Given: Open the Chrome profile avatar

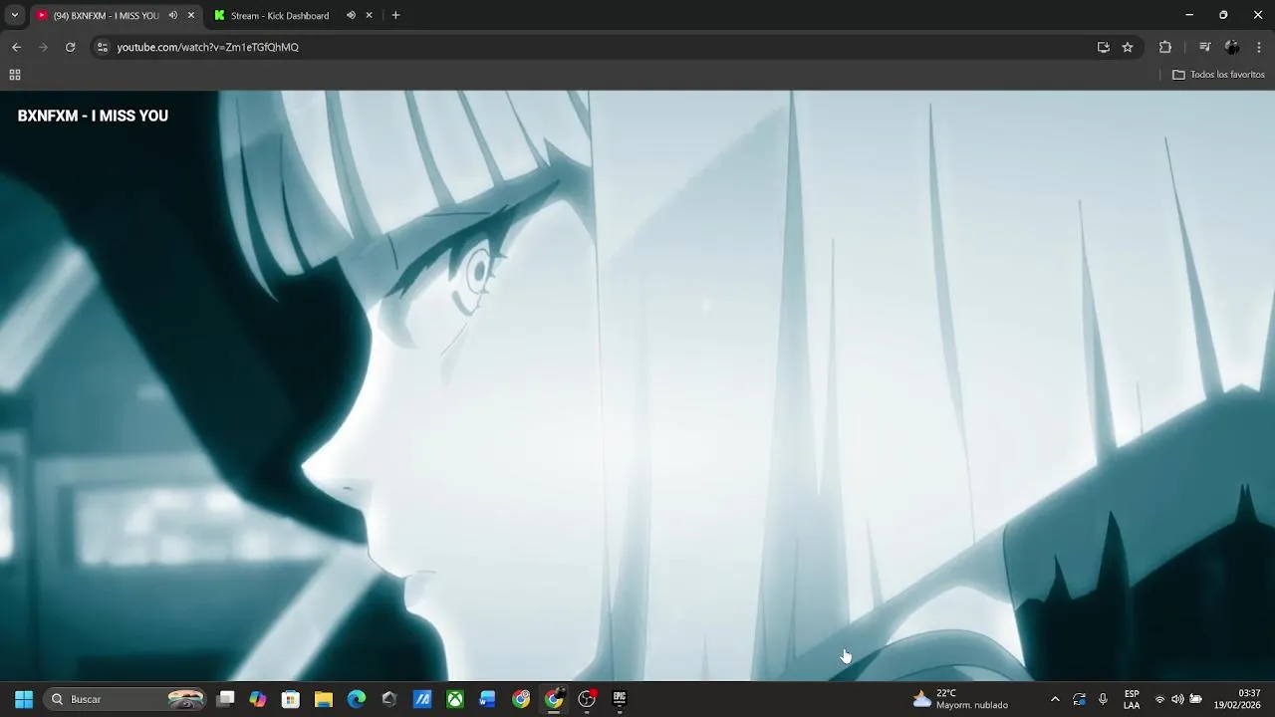Looking at the screenshot, I should click(1232, 47).
